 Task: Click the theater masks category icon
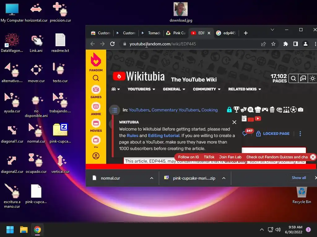[x=244, y=110]
